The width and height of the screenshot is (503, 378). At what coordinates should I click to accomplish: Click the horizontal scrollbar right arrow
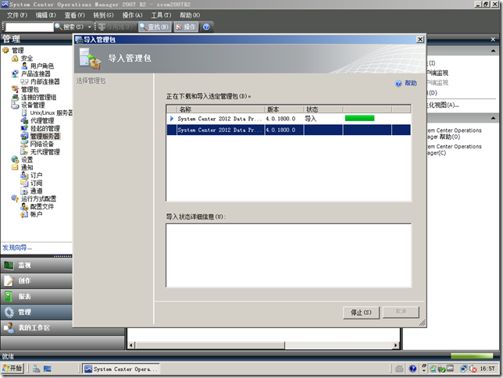[x=396, y=345]
